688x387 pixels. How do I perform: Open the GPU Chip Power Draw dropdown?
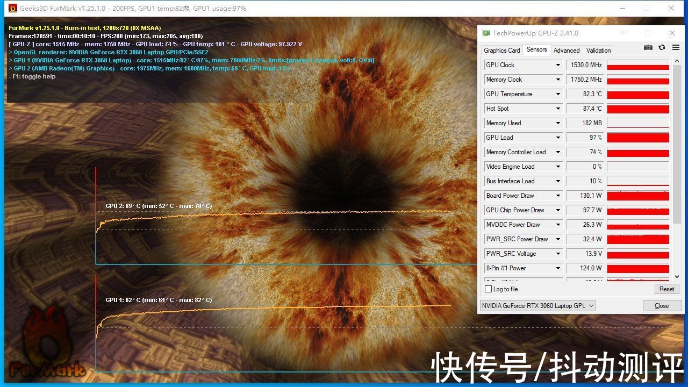point(558,210)
